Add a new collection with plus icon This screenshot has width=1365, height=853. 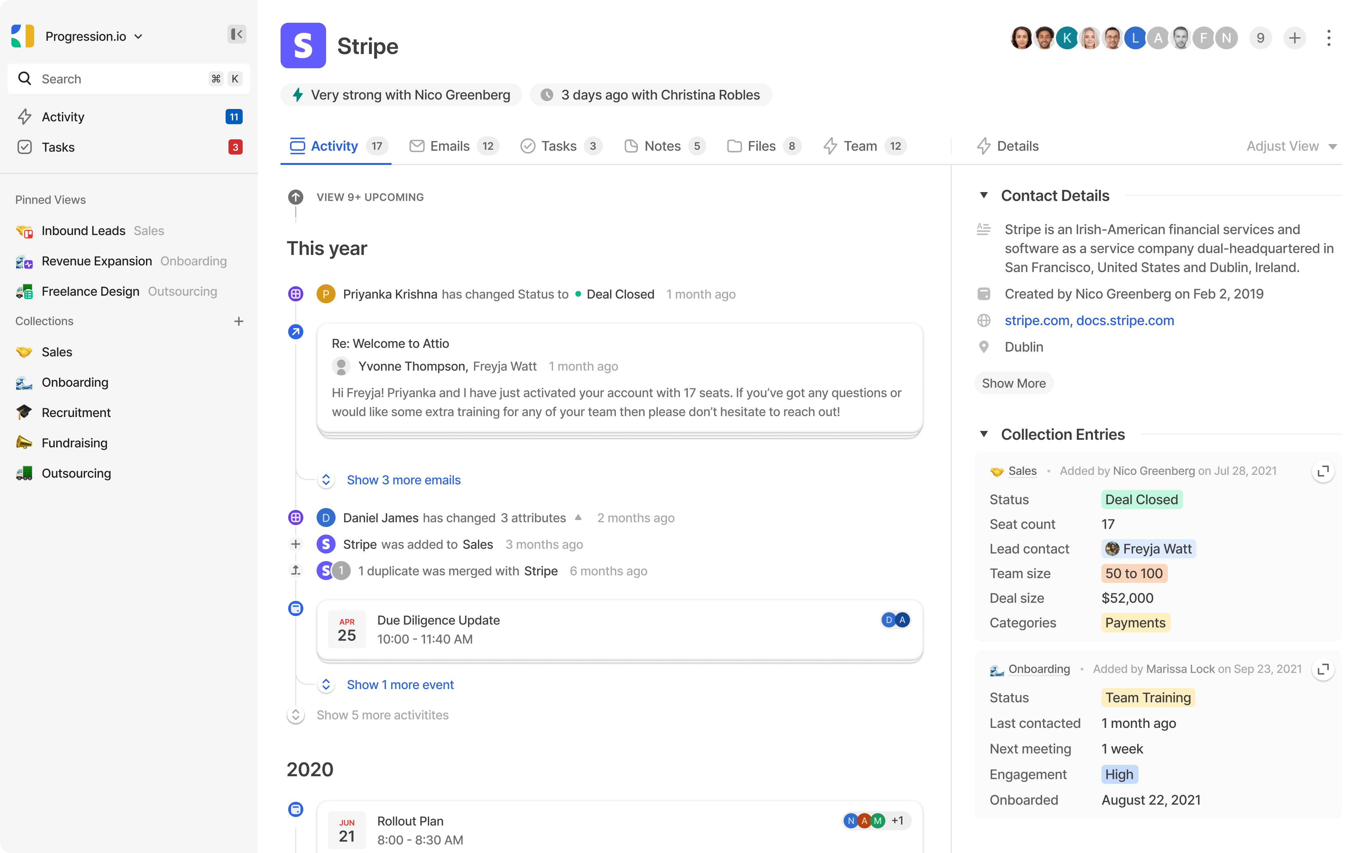pos(239,321)
